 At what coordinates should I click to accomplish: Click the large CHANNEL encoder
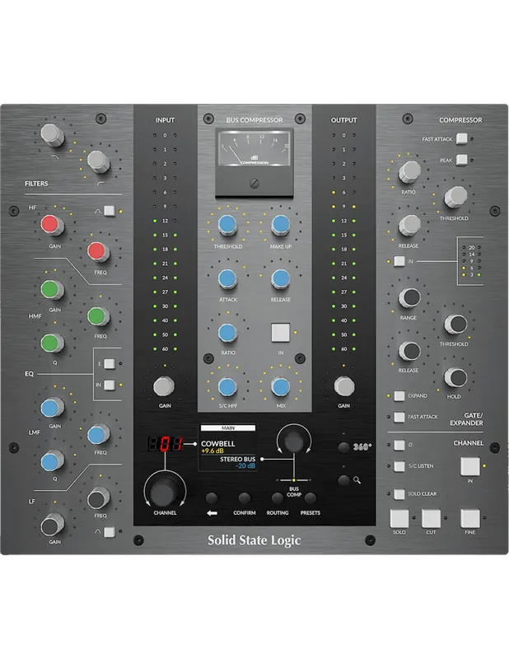tap(165, 491)
